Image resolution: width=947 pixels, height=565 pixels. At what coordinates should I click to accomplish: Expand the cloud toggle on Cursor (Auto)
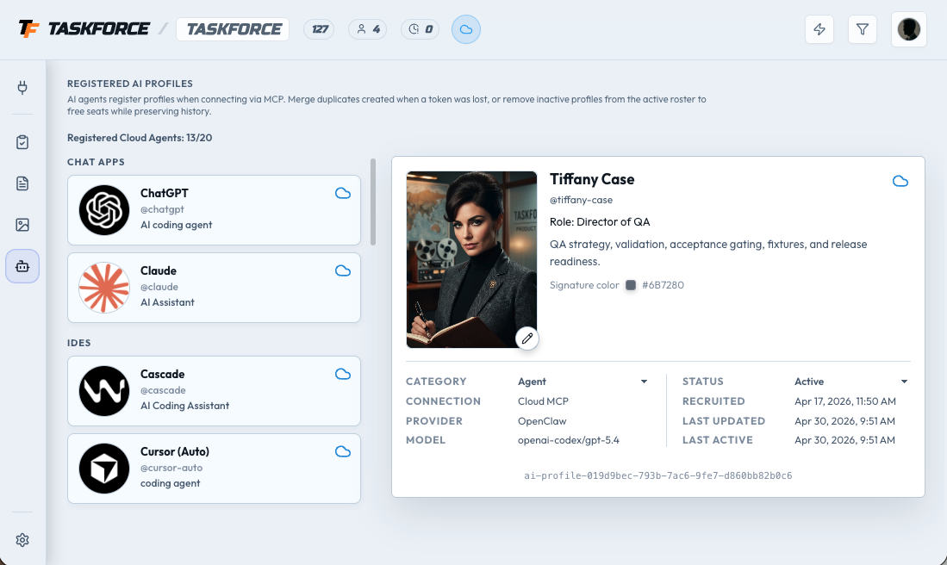(x=343, y=451)
